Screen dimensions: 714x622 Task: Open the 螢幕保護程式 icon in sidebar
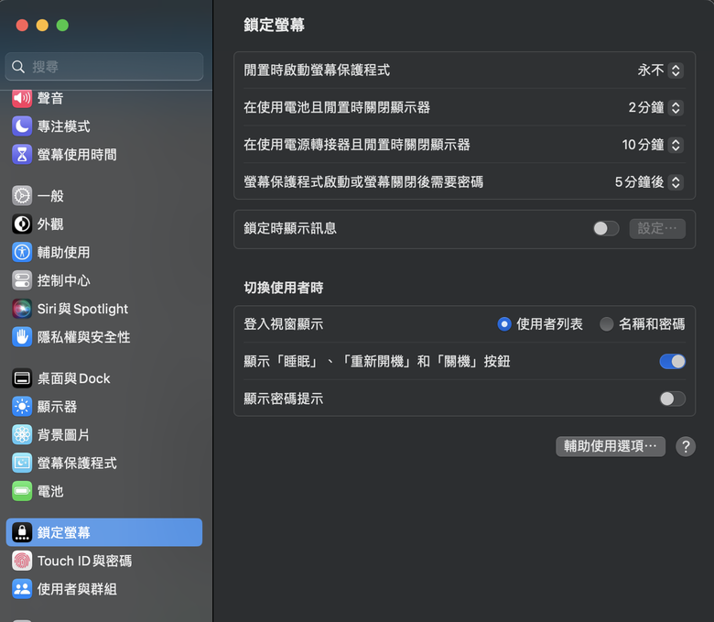pyautogui.click(x=22, y=463)
